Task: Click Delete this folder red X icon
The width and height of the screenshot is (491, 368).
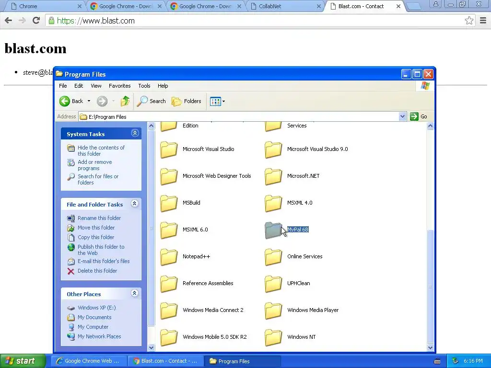Action: click(71, 271)
